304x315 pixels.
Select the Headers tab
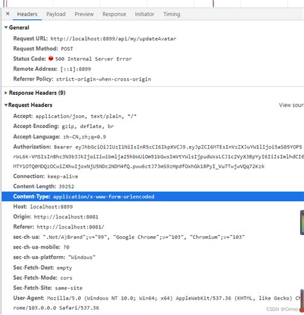27,14
